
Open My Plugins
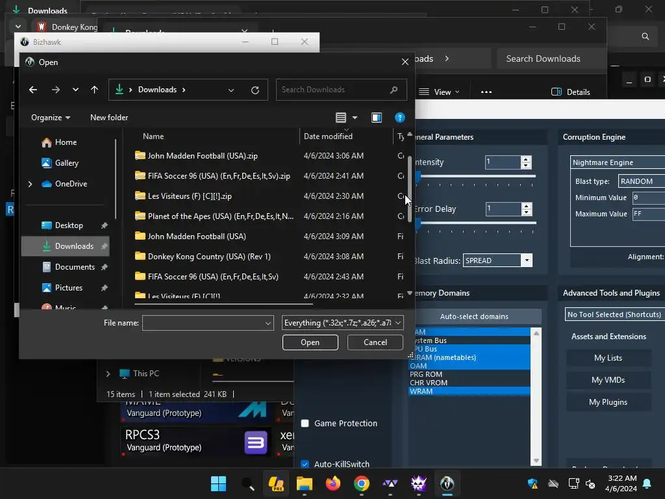tap(608, 402)
